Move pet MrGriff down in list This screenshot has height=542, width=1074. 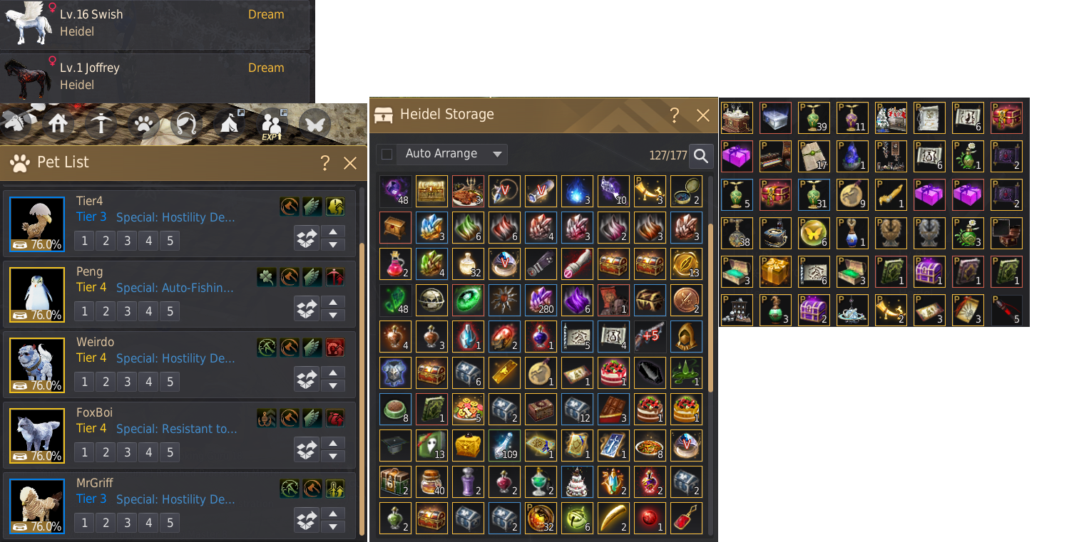coord(333,528)
